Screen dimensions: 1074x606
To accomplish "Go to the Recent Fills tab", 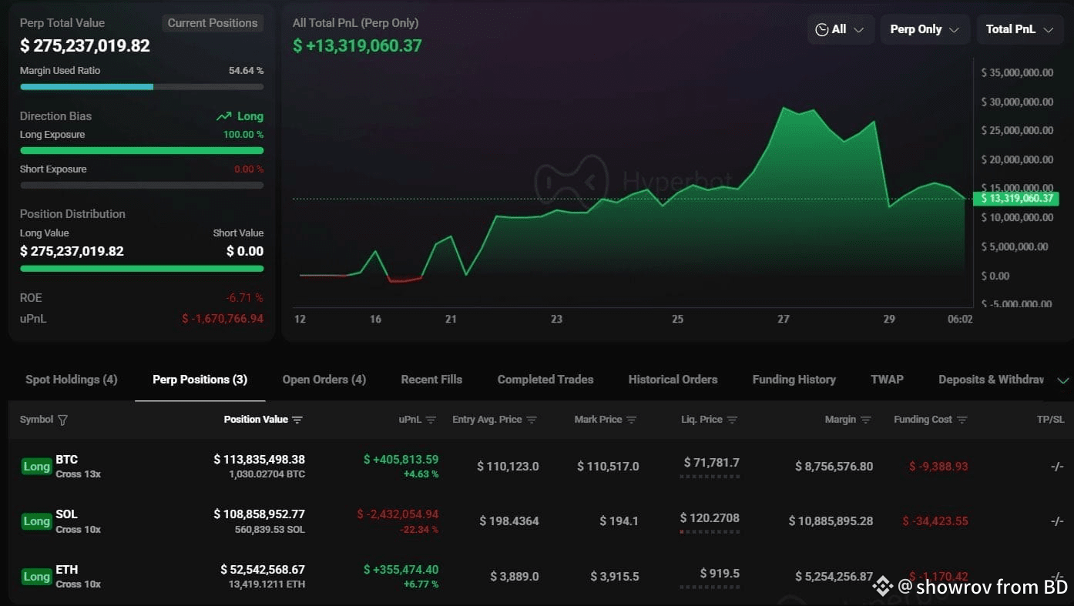I will click(431, 380).
